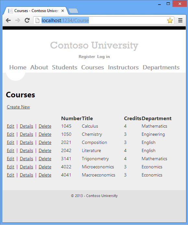Screen dimensions: 188x225
Task: Click the Register link
Action: (87, 57)
